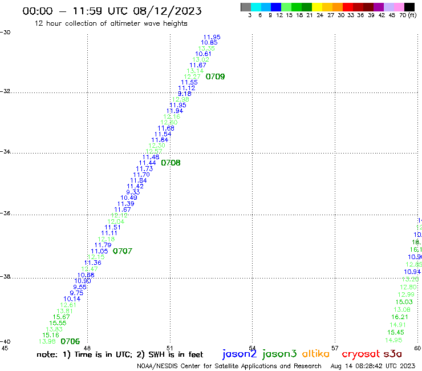This screenshot has width=422, height=371.
Task: Click the wave height value '12.27'
Action: (x=192, y=77)
